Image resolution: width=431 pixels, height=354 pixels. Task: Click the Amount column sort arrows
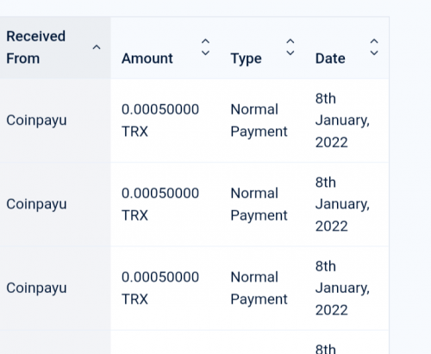205,47
